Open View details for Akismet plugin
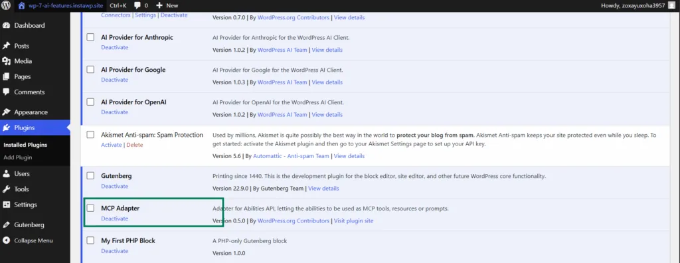This screenshot has width=680, height=263. coord(349,156)
